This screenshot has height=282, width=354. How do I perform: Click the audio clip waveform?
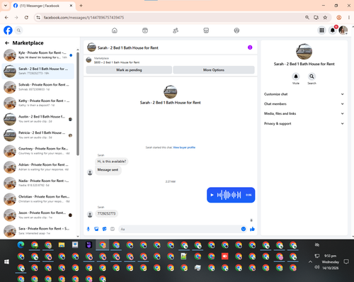(x=229, y=195)
